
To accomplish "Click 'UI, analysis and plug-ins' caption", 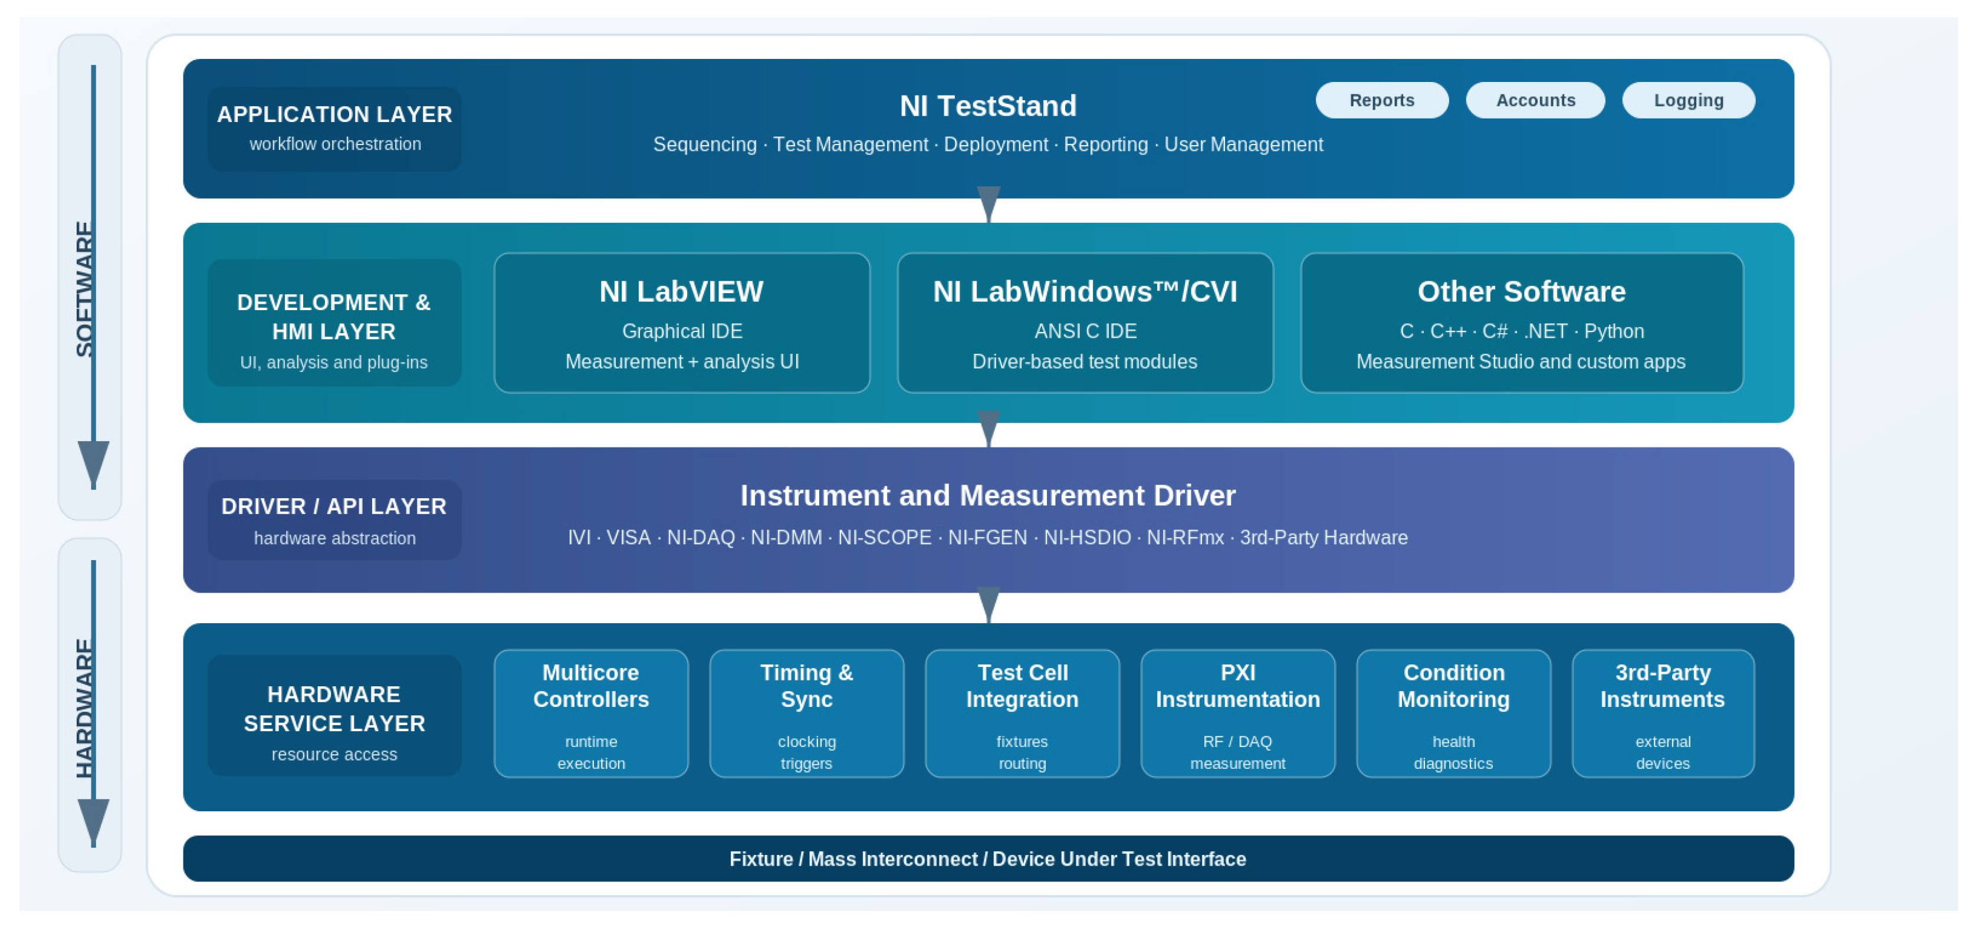I will pos(334,363).
